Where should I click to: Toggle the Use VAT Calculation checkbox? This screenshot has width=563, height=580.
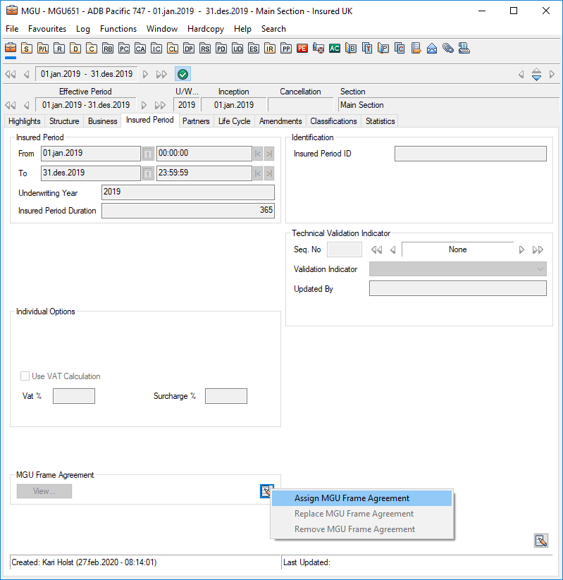pos(25,376)
